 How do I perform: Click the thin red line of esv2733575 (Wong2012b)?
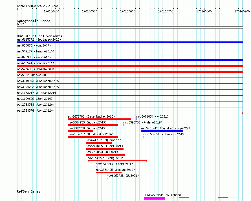[x=118, y=161]
